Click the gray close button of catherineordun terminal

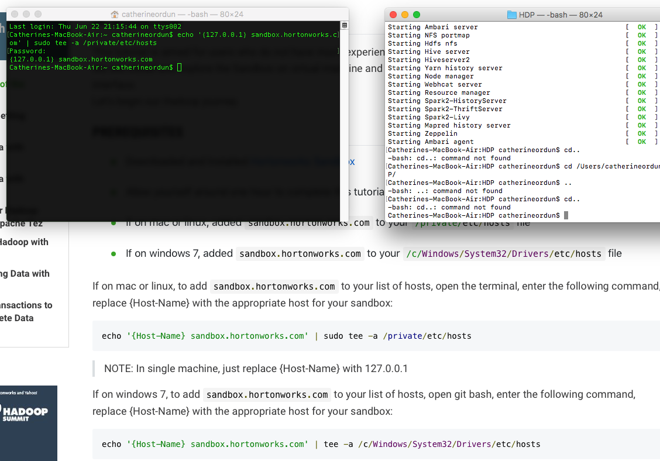15,14
